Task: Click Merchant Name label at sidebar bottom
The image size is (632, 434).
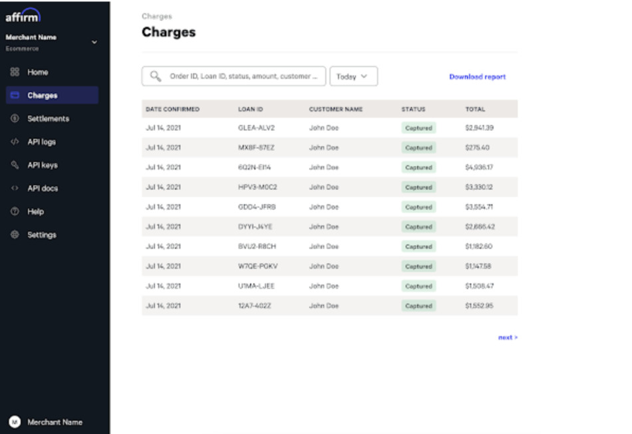Action: point(55,422)
